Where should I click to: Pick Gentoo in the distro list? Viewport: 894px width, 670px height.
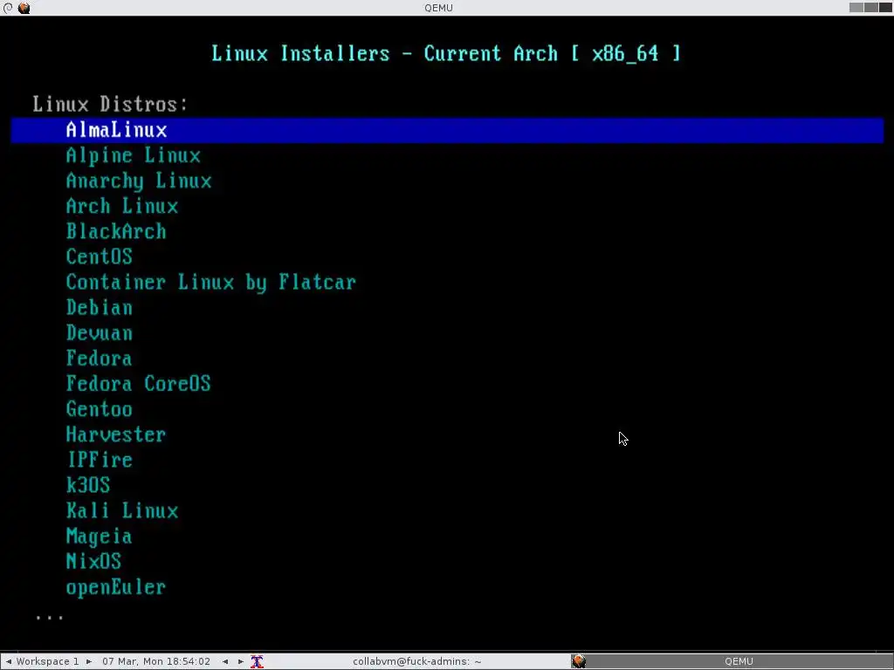click(x=100, y=409)
